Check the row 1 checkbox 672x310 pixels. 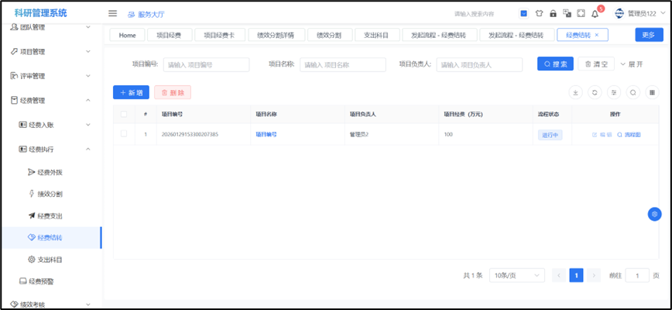124,134
